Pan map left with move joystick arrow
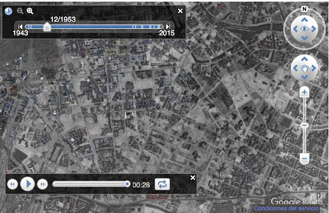Screen dimensions: 329x213 tap(295, 68)
